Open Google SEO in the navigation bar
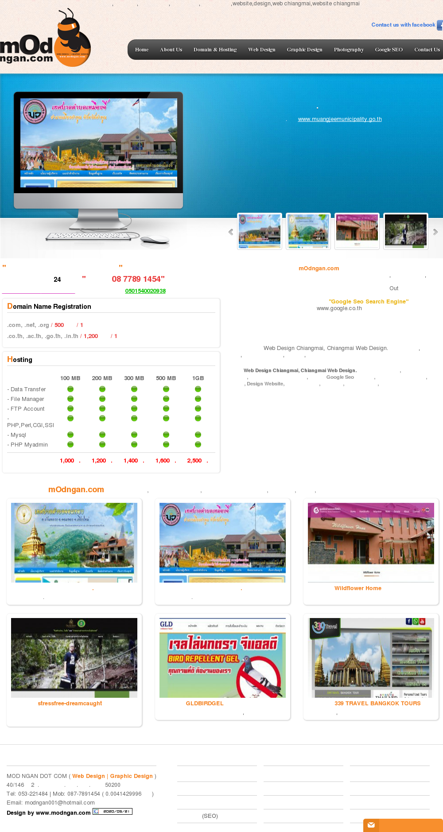Screen dimensions: 443x832 389,50
